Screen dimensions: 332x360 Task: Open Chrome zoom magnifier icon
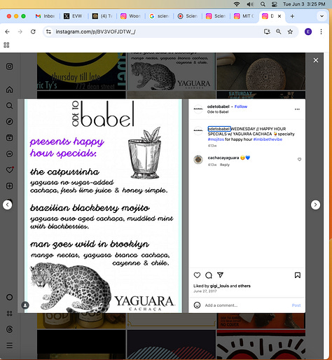(278, 32)
